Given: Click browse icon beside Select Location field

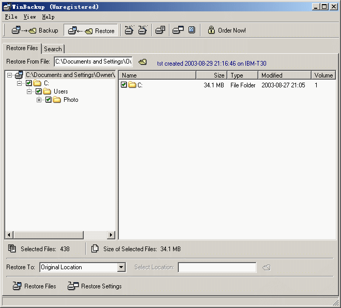Looking at the screenshot, I should click(x=266, y=267).
